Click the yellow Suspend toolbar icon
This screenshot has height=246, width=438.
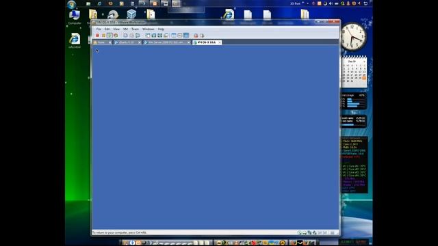coord(103,36)
